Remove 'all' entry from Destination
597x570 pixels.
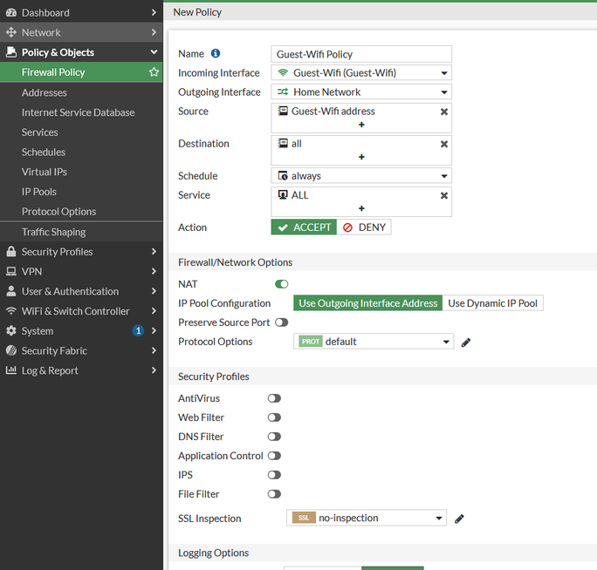(x=443, y=144)
